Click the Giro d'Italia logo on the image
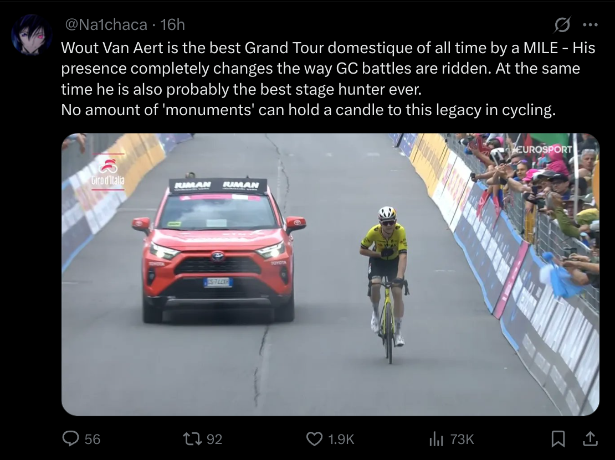The height and width of the screenshot is (460, 615). pos(108,173)
